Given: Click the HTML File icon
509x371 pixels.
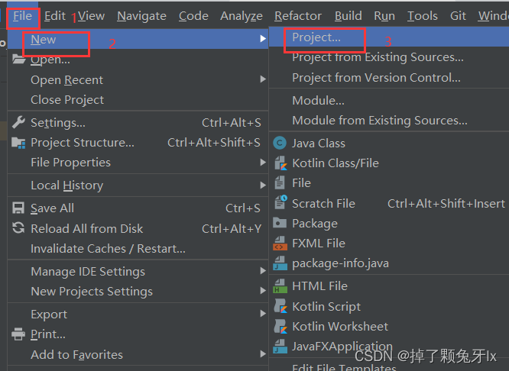Looking at the screenshot, I should pos(280,286).
